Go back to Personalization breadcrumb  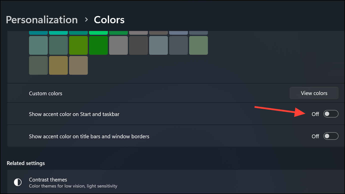pyautogui.click(x=42, y=20)
